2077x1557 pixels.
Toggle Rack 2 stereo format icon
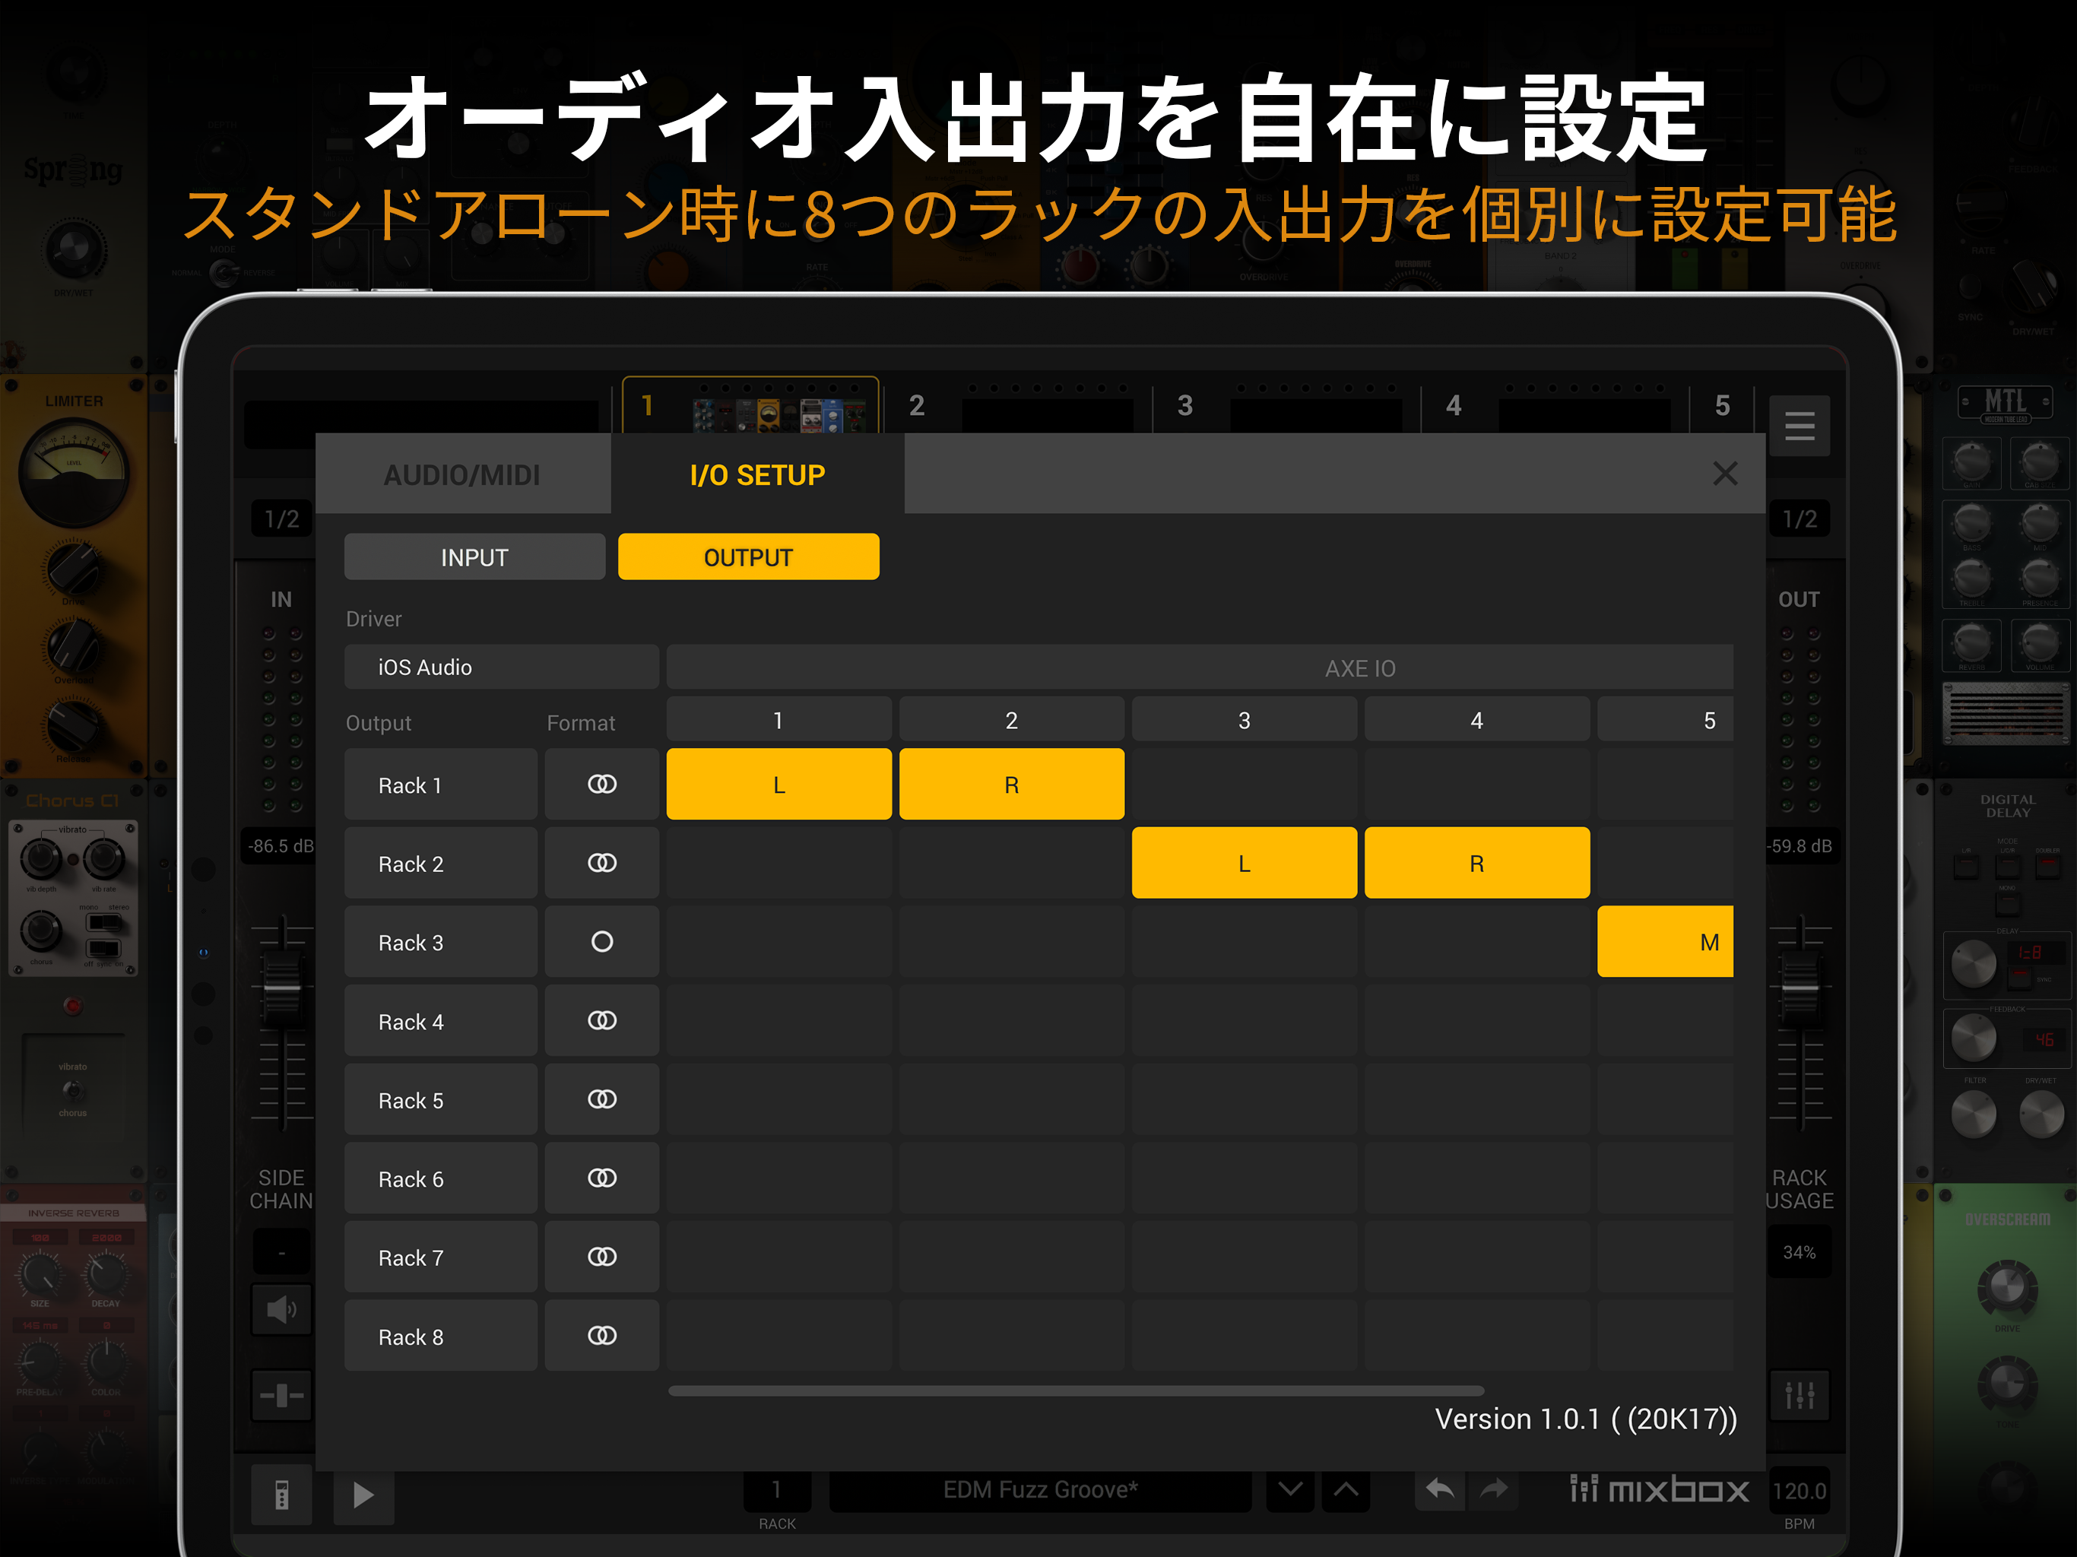click(x=602, y=863)
